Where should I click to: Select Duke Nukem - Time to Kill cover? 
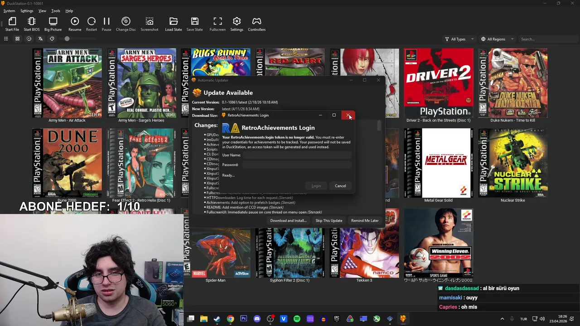(513, 83)
